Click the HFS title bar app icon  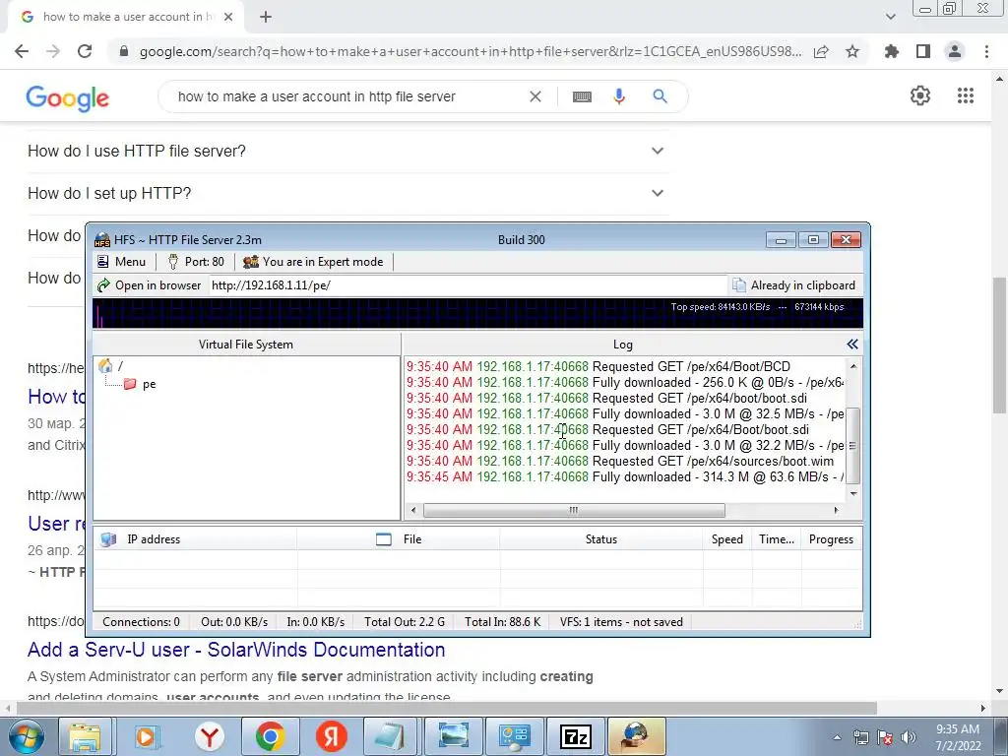[102, 240]
